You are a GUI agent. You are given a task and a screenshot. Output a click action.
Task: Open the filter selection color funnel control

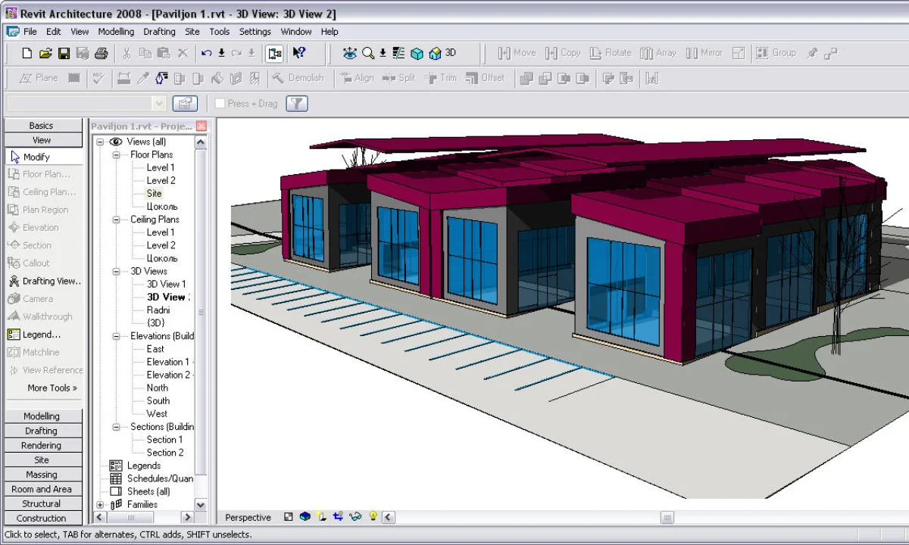(296, 103)
